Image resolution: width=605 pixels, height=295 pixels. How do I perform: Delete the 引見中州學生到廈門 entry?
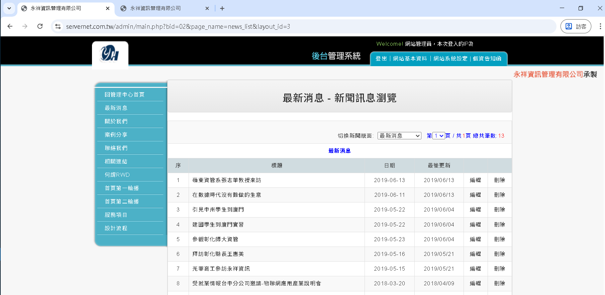pyautogui.click(x=500, y=209)
